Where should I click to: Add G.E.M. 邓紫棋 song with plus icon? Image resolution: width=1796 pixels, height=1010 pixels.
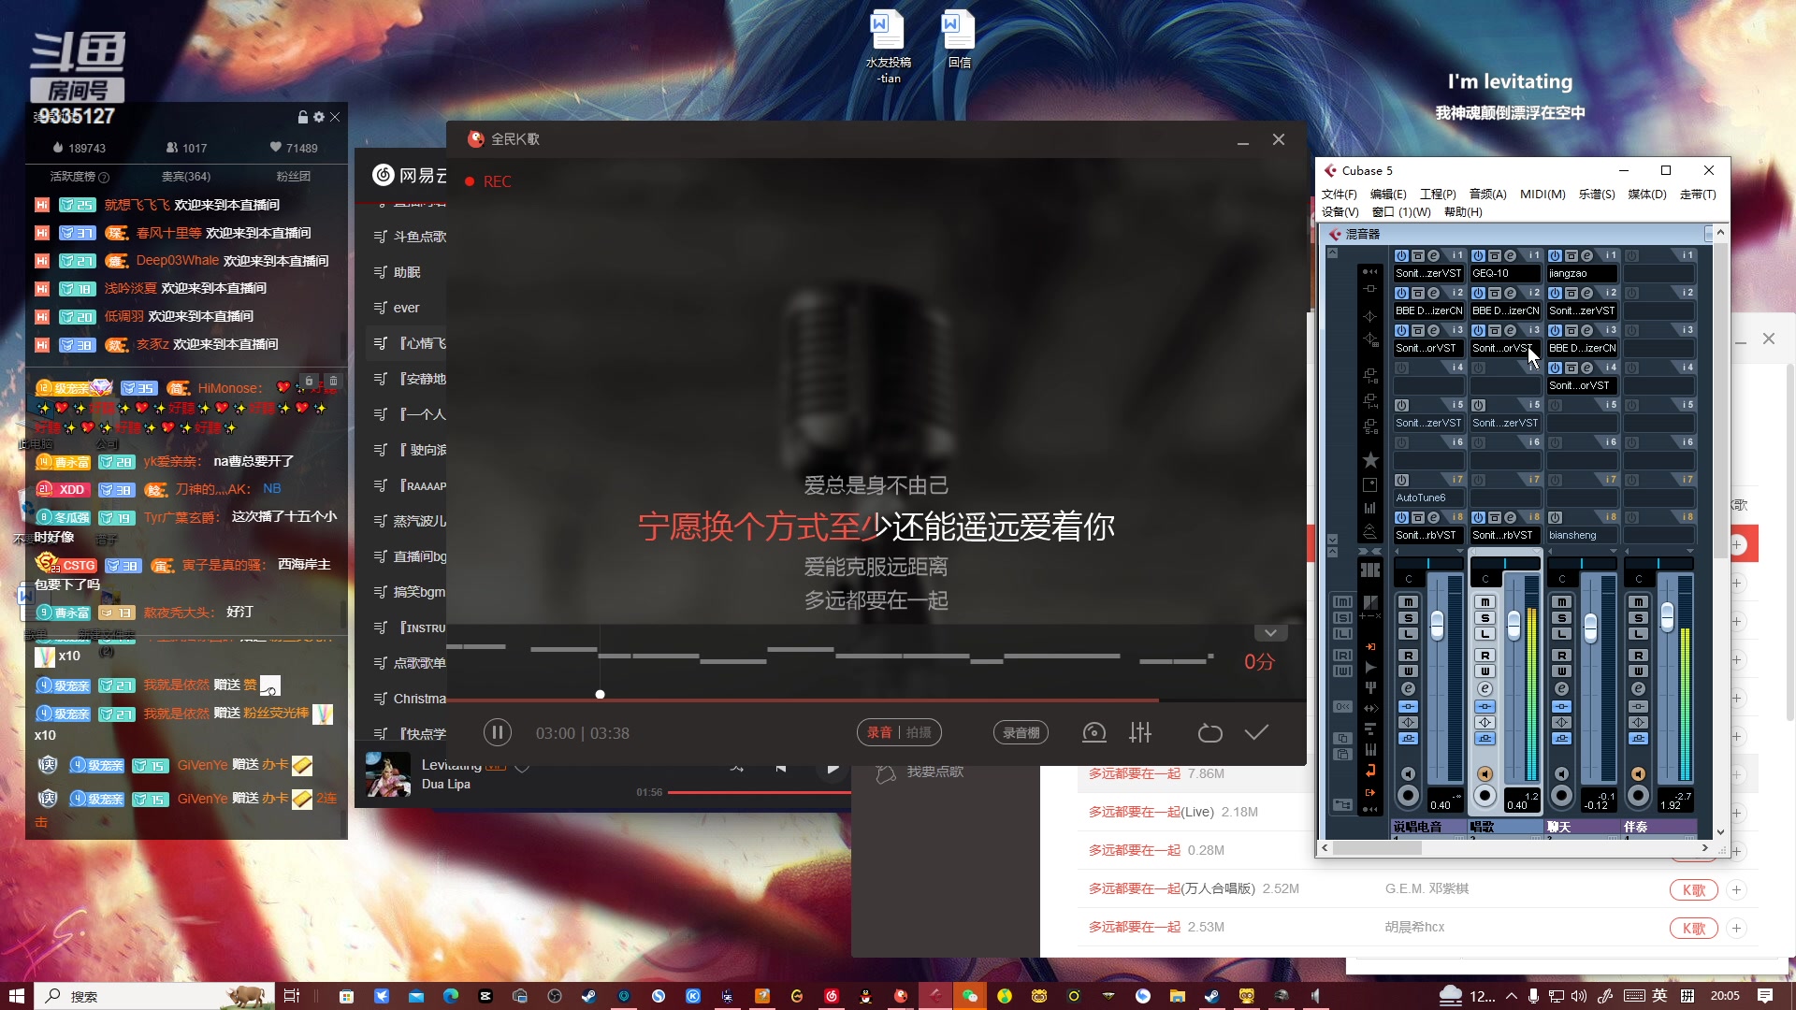click(x=1736, y=889)
